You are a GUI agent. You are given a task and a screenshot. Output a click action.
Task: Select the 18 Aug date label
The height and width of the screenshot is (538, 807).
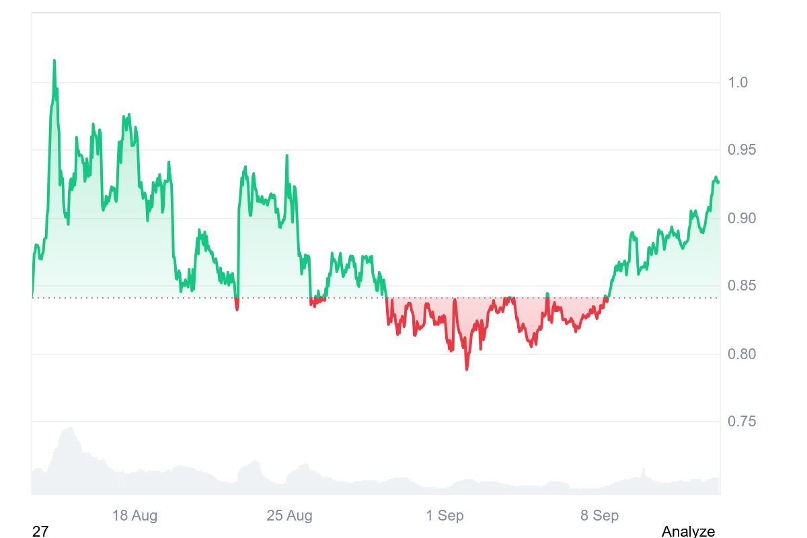click(134, 516)
